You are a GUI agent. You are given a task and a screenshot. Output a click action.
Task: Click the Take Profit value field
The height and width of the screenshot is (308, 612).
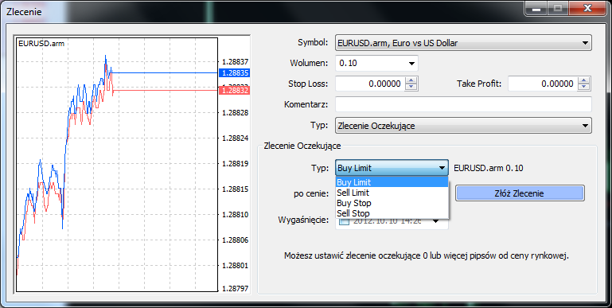(x=543, y=84)
